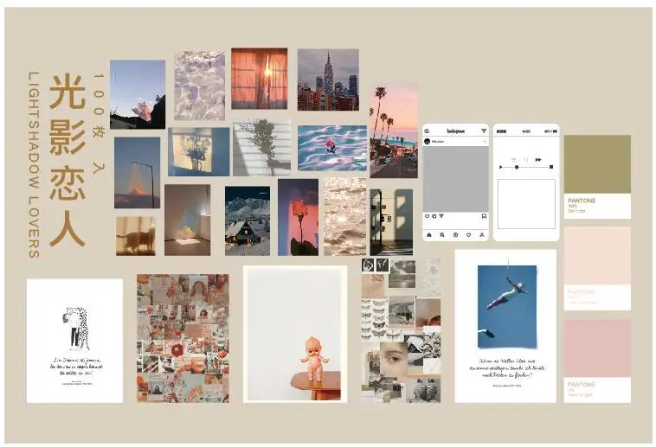Screen dimensions: 656x447
Task: Select the palm trees sunset street photo
Action: 394,131
